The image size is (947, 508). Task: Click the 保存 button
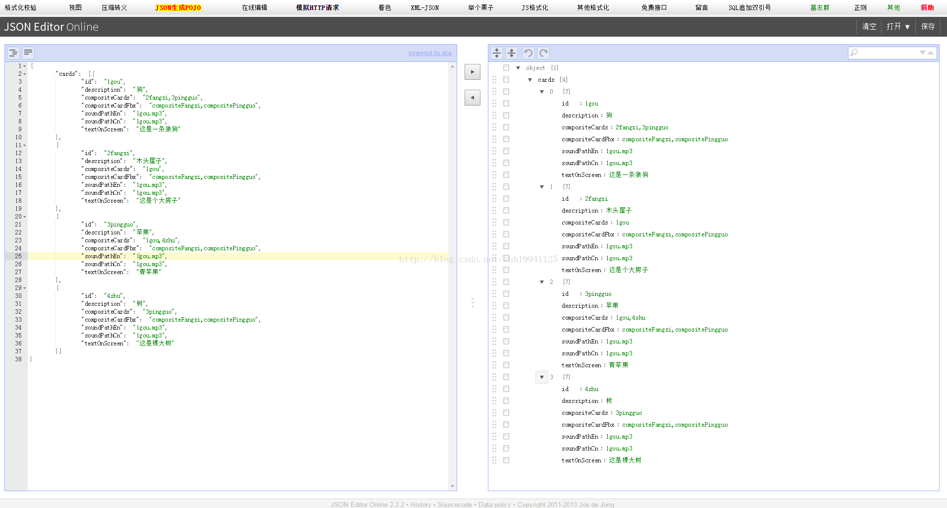click(928, 27)
